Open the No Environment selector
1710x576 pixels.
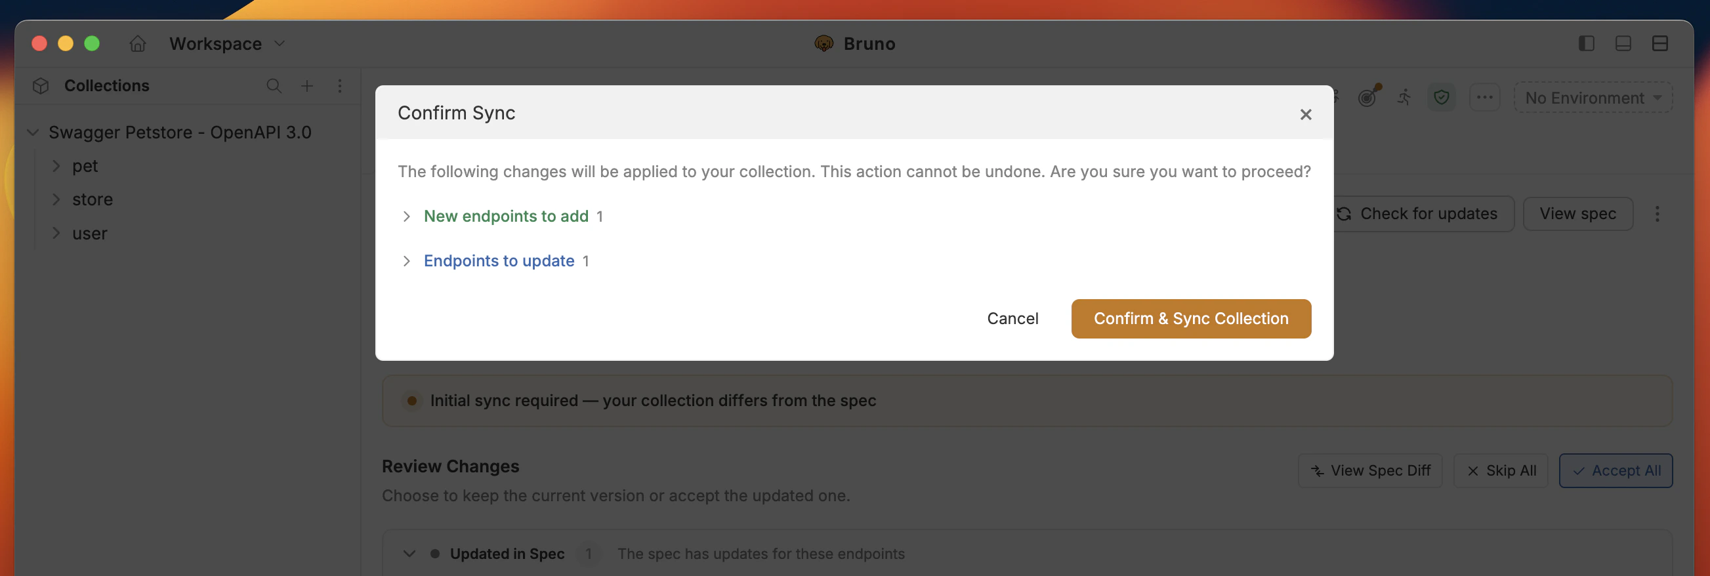(x=1593, y=98)
